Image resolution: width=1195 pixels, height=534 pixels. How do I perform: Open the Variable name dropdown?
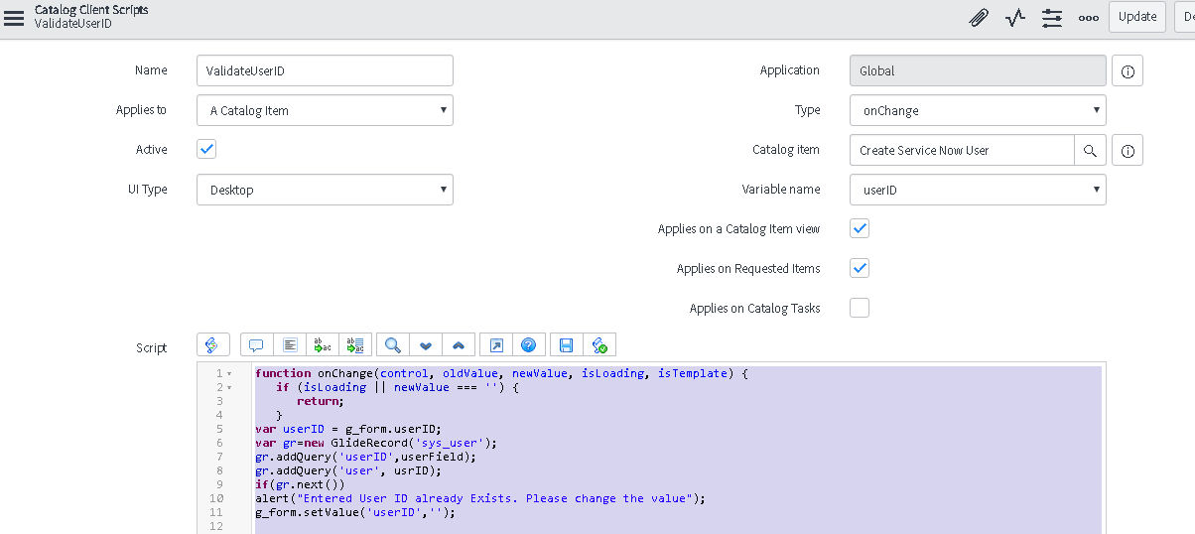pos(978,190)
